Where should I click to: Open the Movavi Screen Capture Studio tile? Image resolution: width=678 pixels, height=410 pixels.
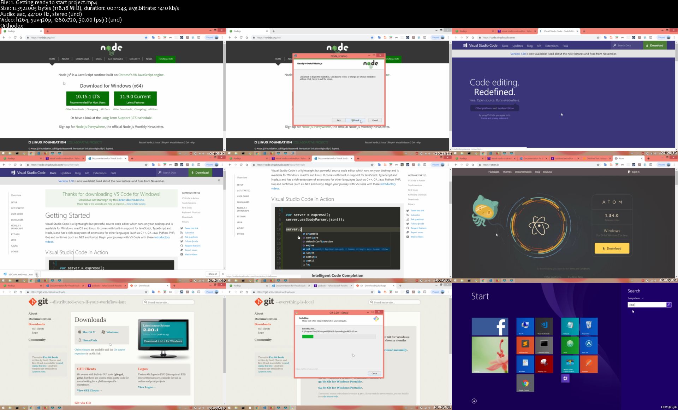570,364
